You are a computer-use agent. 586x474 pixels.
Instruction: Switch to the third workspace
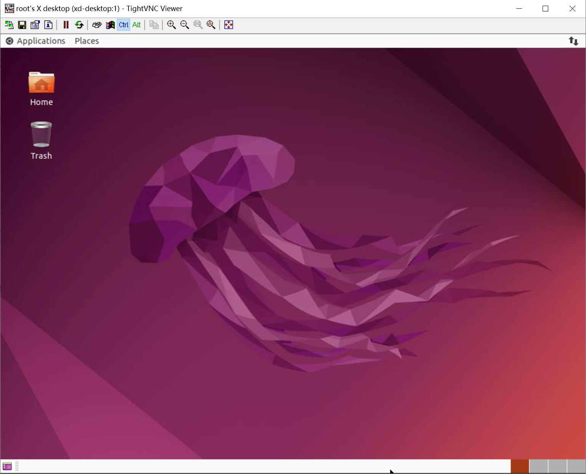pyautogui.click(x=558, y=466)
